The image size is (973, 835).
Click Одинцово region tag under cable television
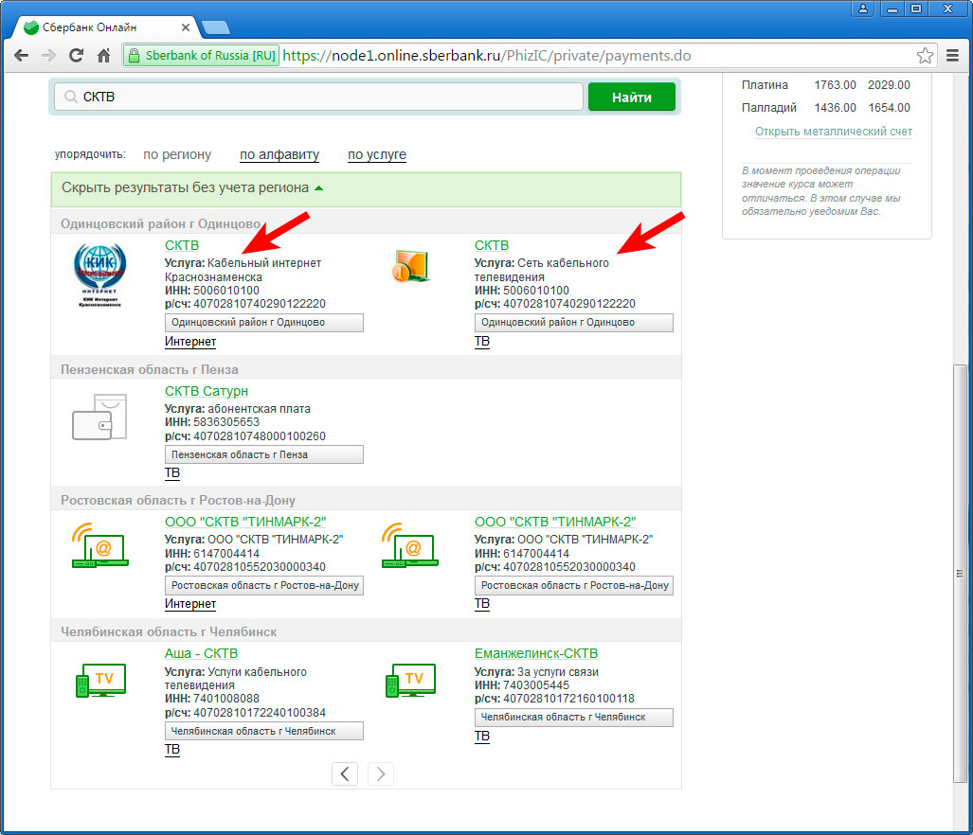click(x=573, y=322)
